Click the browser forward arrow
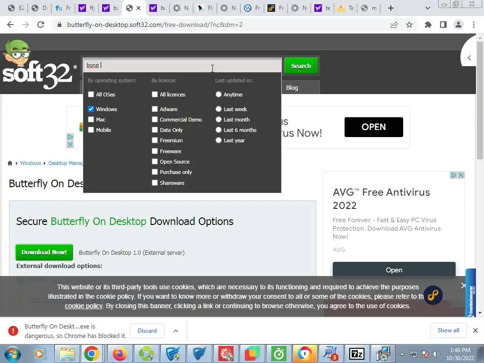Viewport: 484px width, 363px height. pyautogui.click(x=26, y=25)
